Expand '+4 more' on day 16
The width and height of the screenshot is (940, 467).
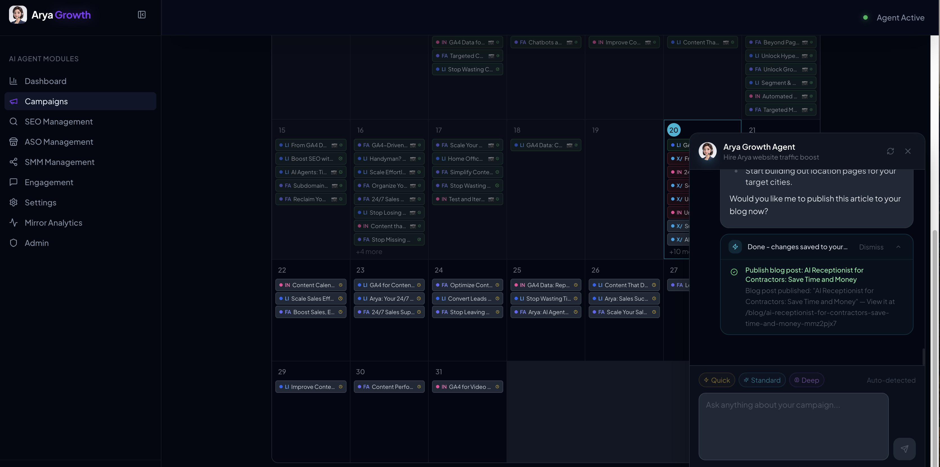369,251
